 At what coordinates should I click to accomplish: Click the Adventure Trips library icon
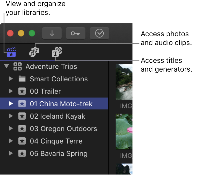point(17,66)
